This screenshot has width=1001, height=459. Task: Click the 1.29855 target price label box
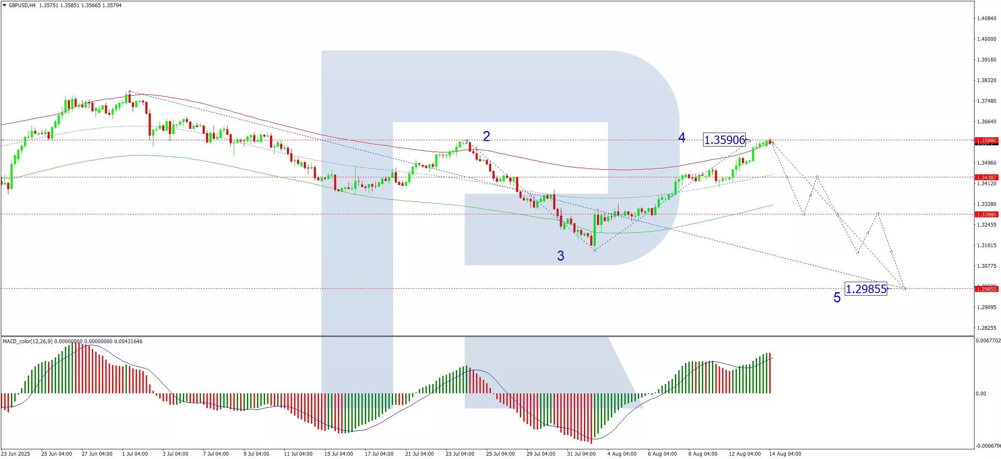click(866, 289)
